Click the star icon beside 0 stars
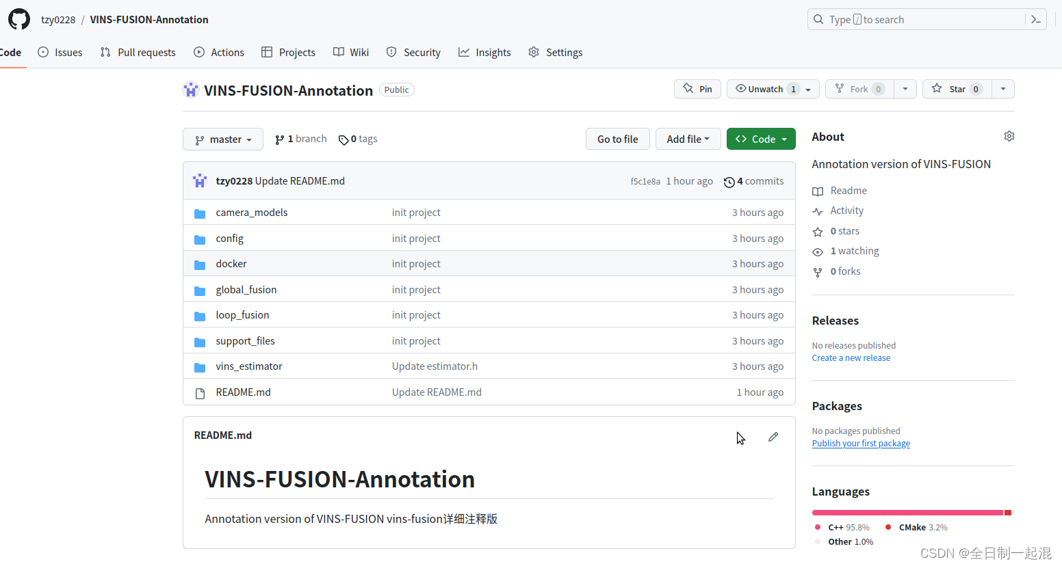Screen dimensions: 1062x566 pos(818,232)
